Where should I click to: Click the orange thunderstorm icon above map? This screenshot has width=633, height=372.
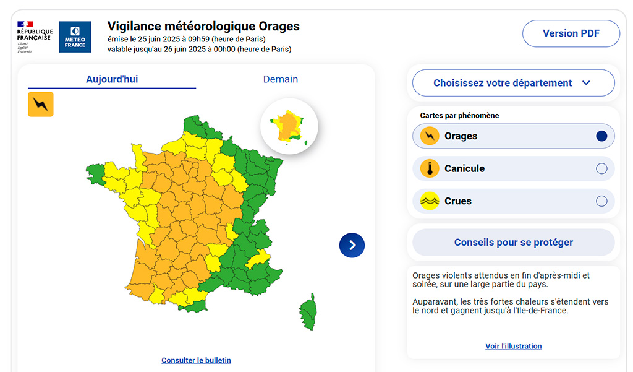(41, 104)
